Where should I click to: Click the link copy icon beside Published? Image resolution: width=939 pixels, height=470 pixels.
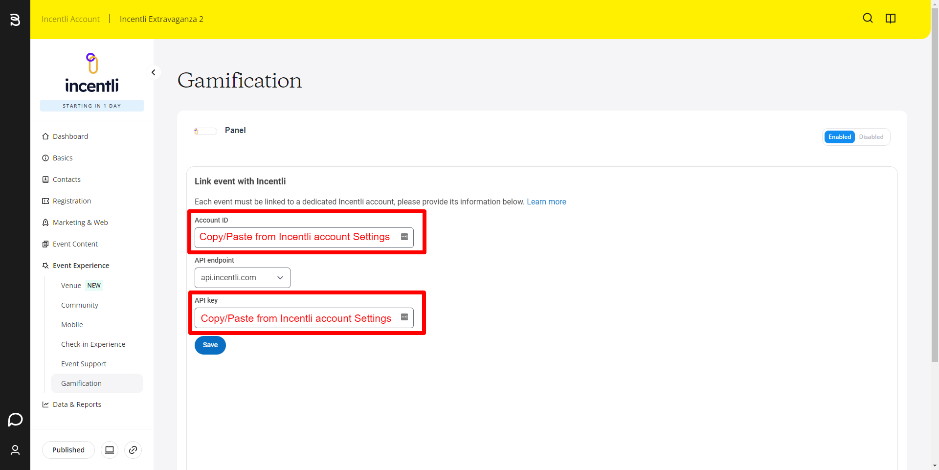coord(133,450)
